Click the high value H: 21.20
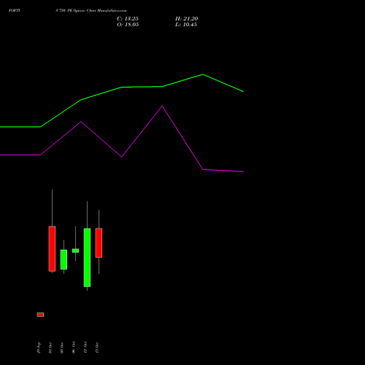 pos(186,19)
